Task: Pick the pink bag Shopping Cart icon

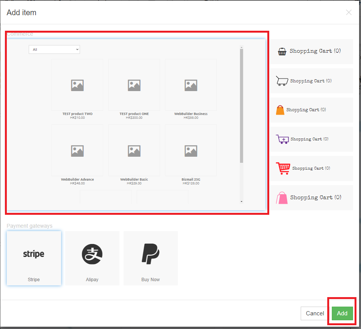Action: point(282,198)
